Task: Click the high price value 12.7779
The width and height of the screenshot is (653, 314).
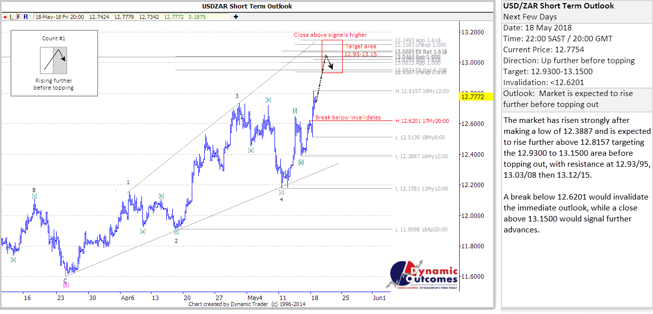Action: click(124, 16)
